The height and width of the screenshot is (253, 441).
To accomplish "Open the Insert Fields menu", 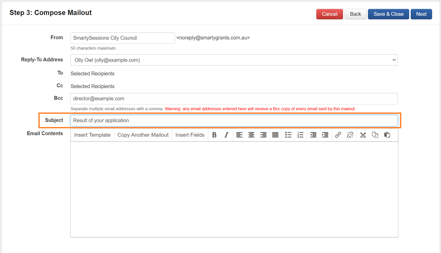I will click(x=190, y=135).
